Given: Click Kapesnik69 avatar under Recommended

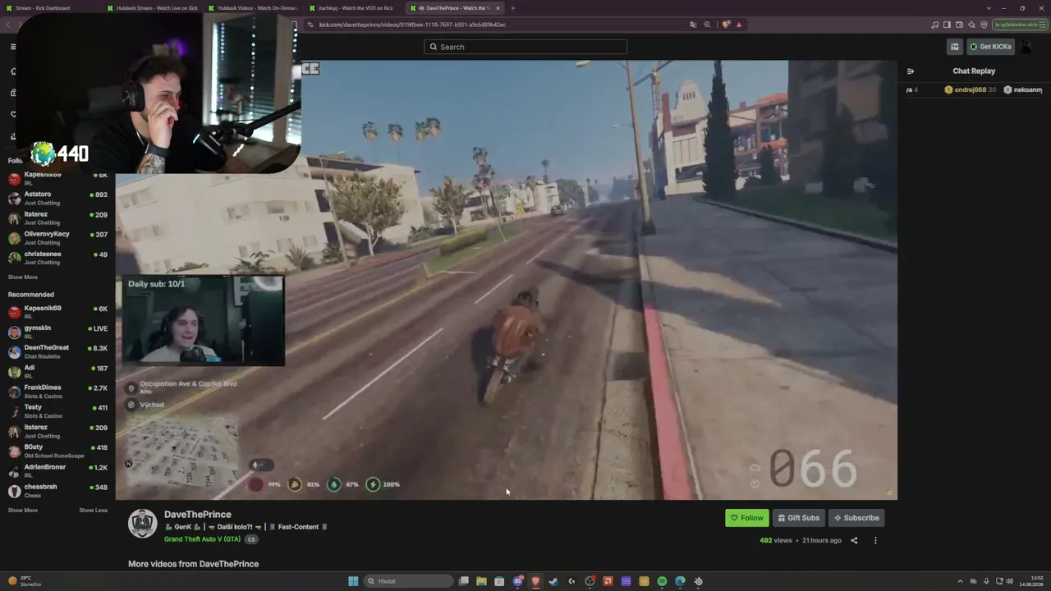Looking at the screenshot, I should coord(14,312).
